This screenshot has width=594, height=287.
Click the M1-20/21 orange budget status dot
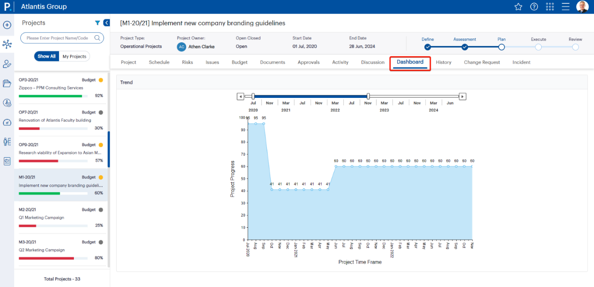tap(100, 177)
